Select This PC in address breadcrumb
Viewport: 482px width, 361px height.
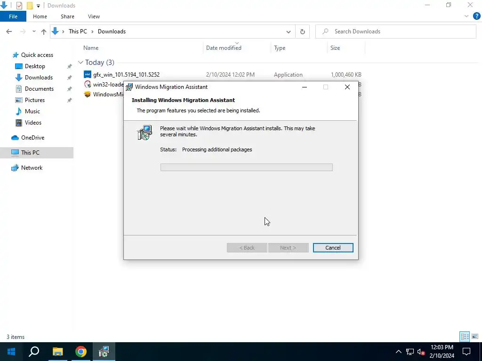(78, 31)
